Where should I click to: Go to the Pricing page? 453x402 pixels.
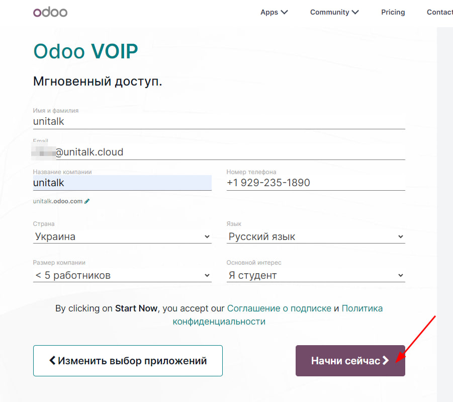click(x=393, y=12)
